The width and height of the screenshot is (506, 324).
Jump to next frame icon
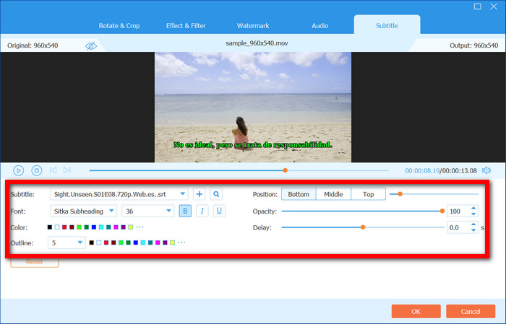(x=67, y=170)
